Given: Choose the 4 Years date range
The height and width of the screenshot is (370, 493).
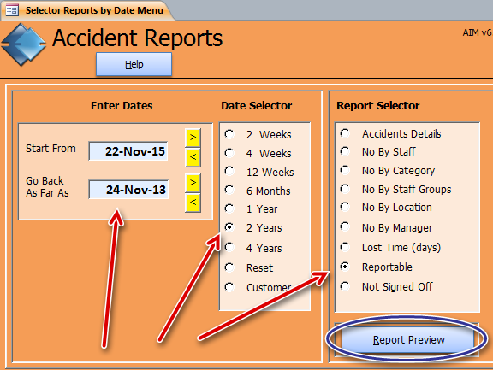Looking at the screenshot, I should (229, 248).
